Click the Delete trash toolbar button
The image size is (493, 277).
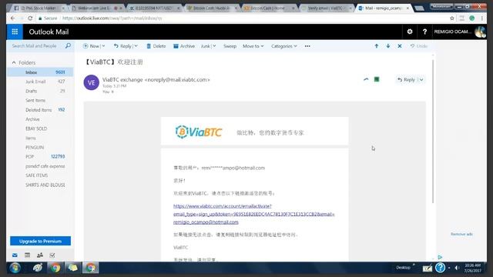click(x=156, y=46)
